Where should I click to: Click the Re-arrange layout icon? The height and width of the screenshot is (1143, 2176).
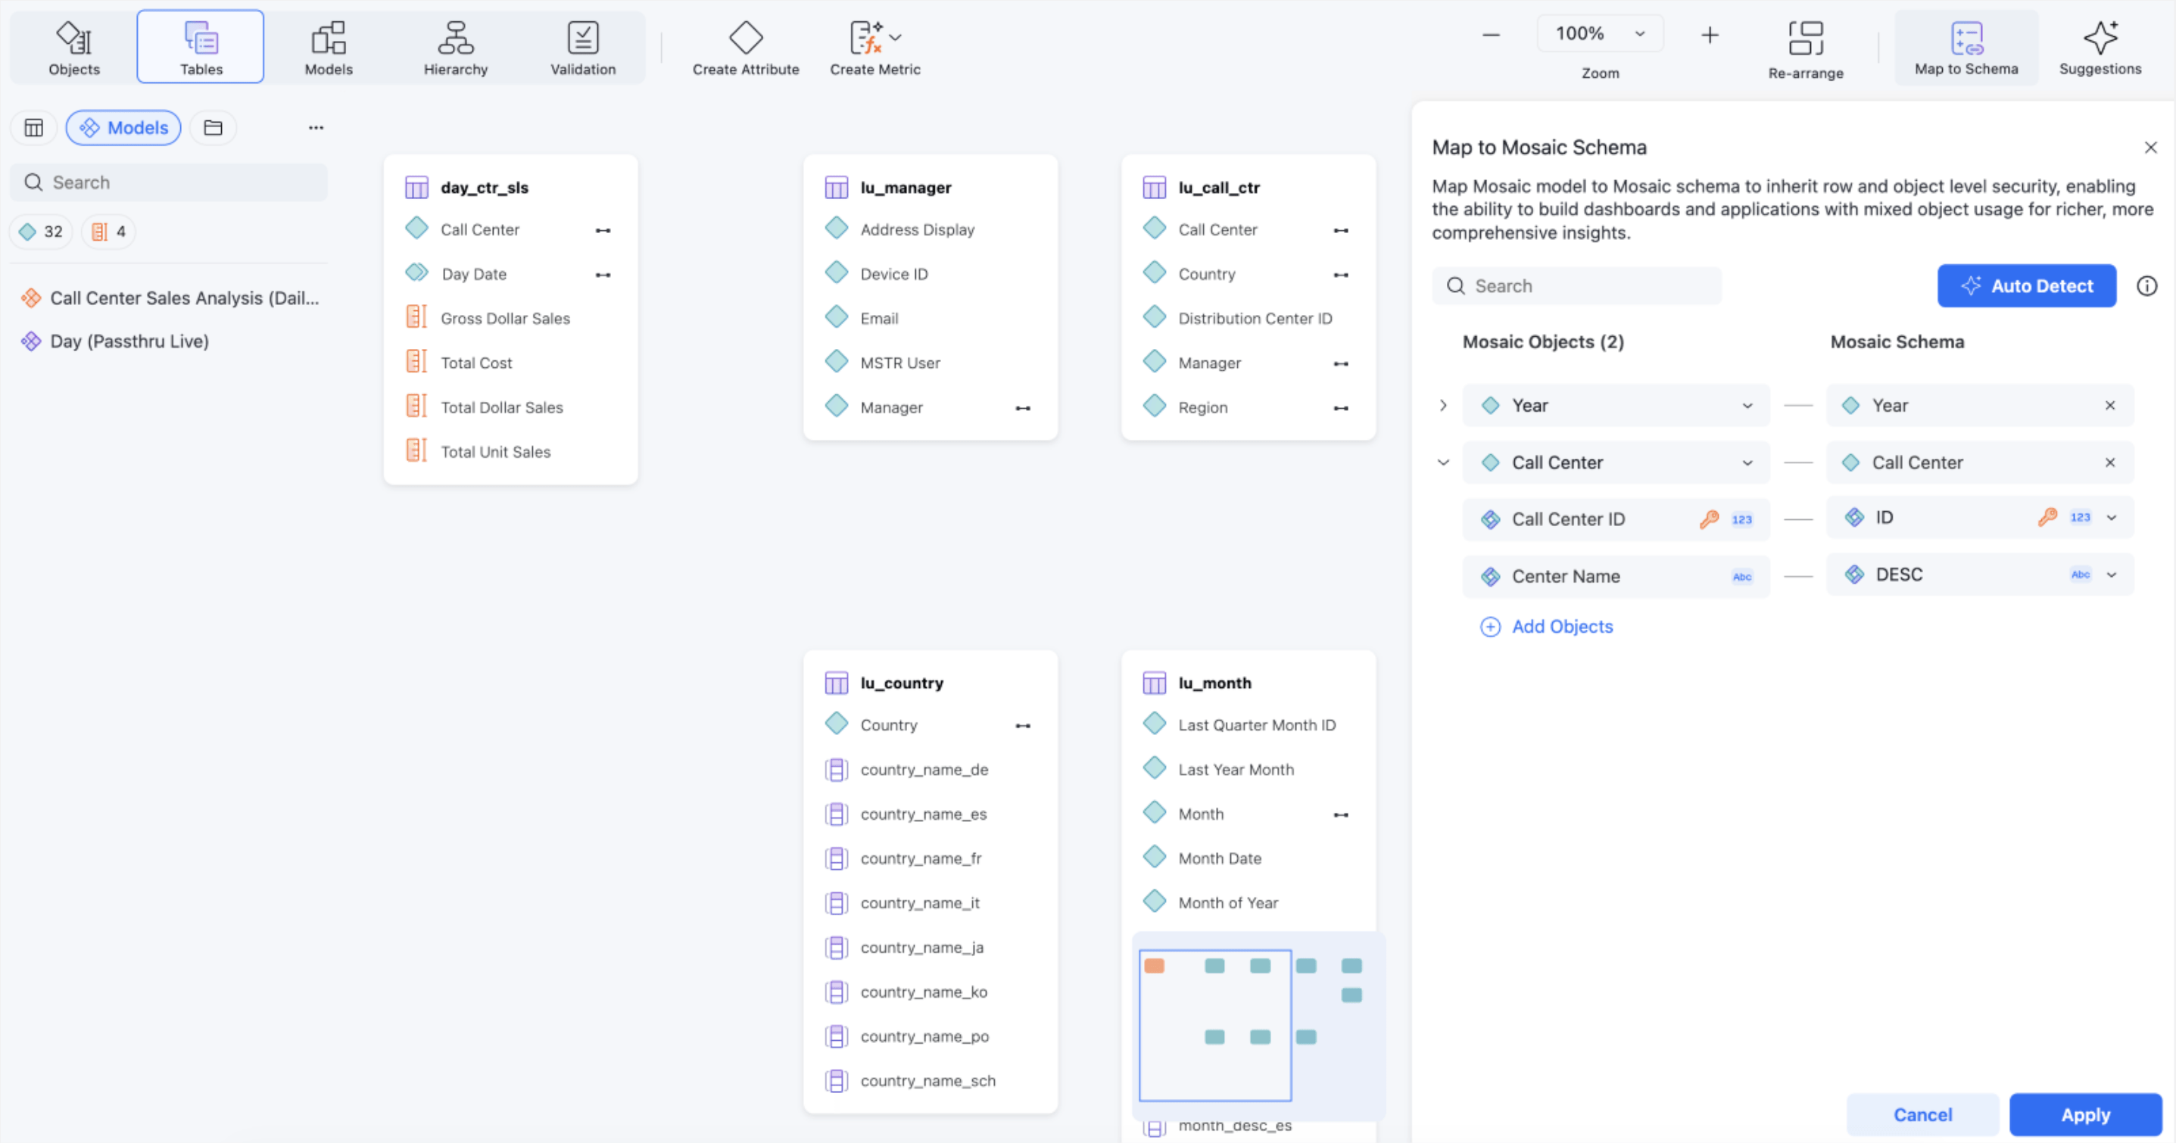pyautogui.click(x=1806, y=38)
